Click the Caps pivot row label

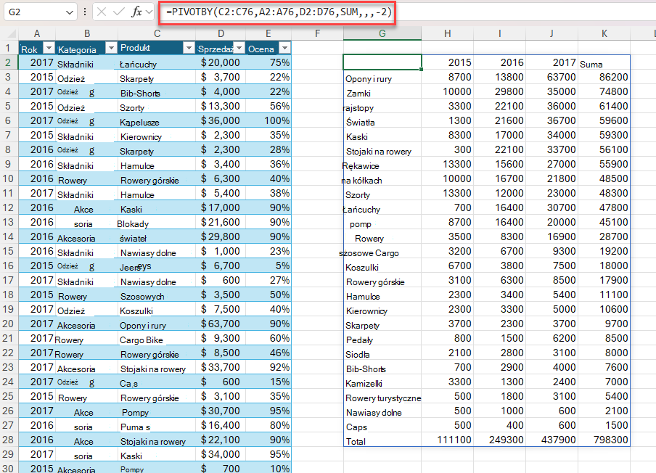(356, 427)
